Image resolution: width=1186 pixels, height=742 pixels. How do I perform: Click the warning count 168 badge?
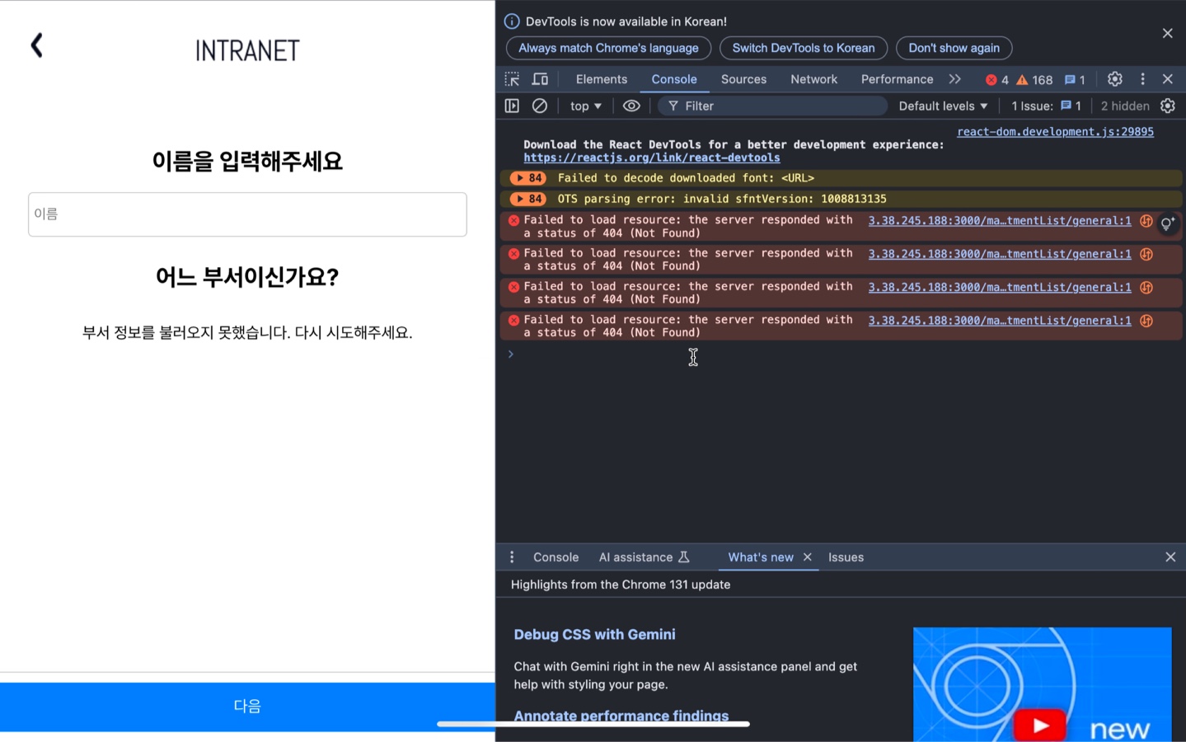pyautogui.click(x=1034, y=80)
